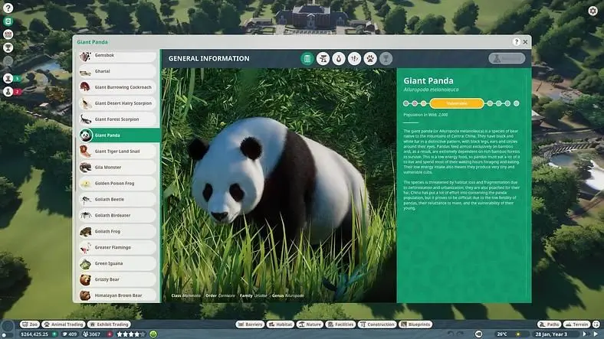Open the Habitat build menu

point(280,324)
